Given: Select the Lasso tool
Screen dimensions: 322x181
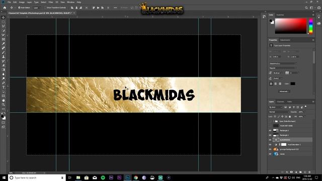Looking at the screenshot, I should point(4,26).
